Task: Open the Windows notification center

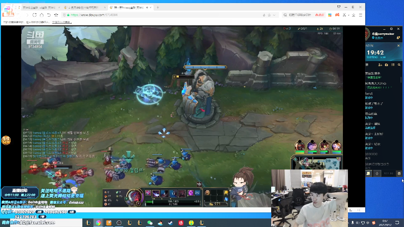Action: tap(397, 223)
